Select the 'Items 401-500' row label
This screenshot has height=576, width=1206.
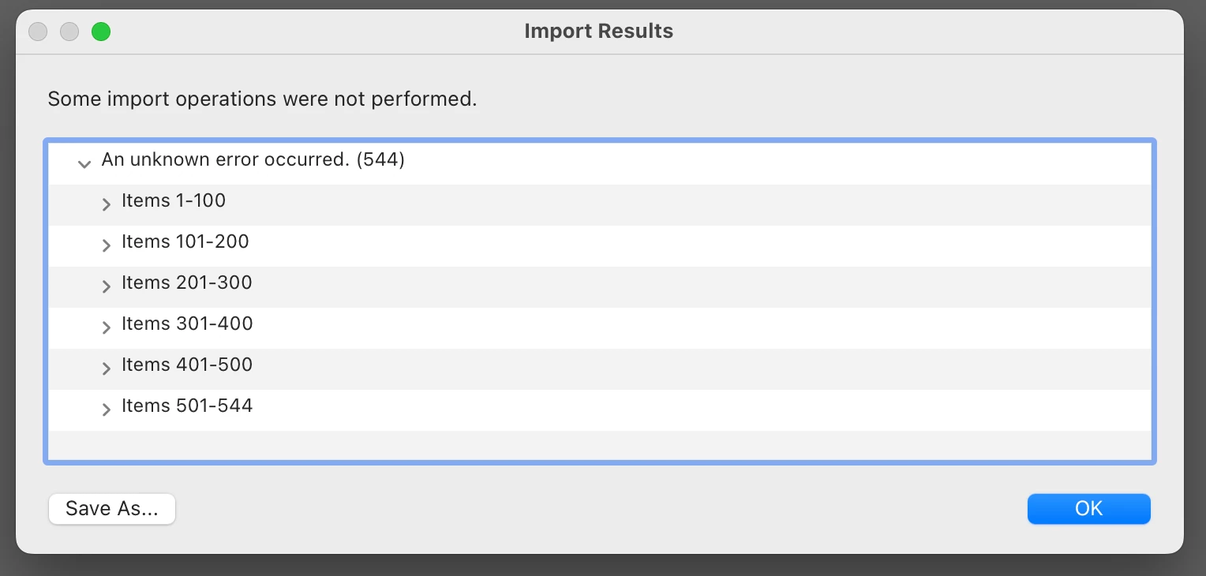(x=187, y=365)
